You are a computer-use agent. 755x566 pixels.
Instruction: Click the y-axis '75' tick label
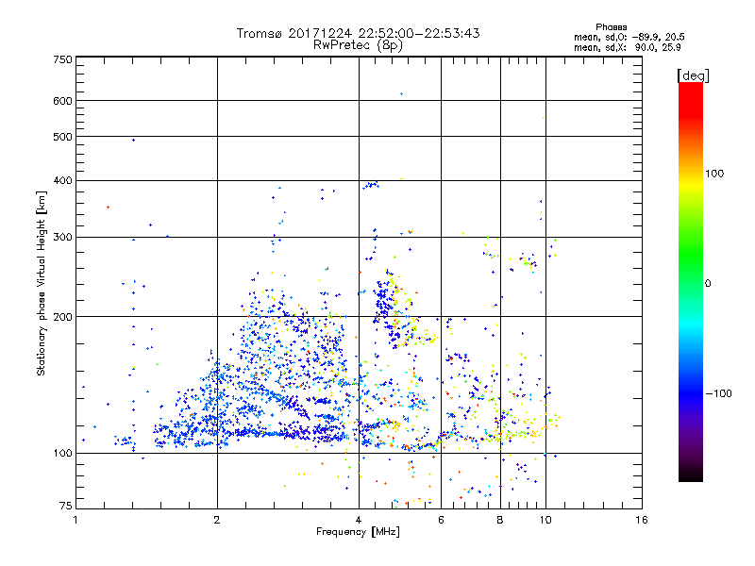[x=66, y=506]
